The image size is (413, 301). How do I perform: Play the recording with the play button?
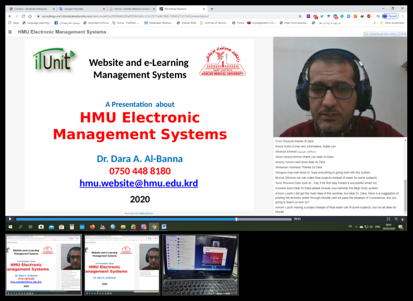point(10,219)
